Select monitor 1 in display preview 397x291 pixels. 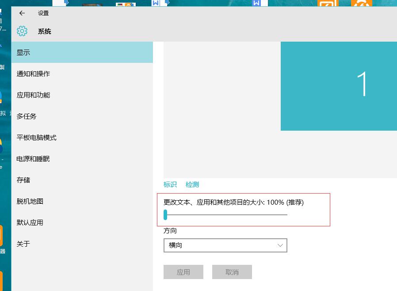click(x=339, y=86)
